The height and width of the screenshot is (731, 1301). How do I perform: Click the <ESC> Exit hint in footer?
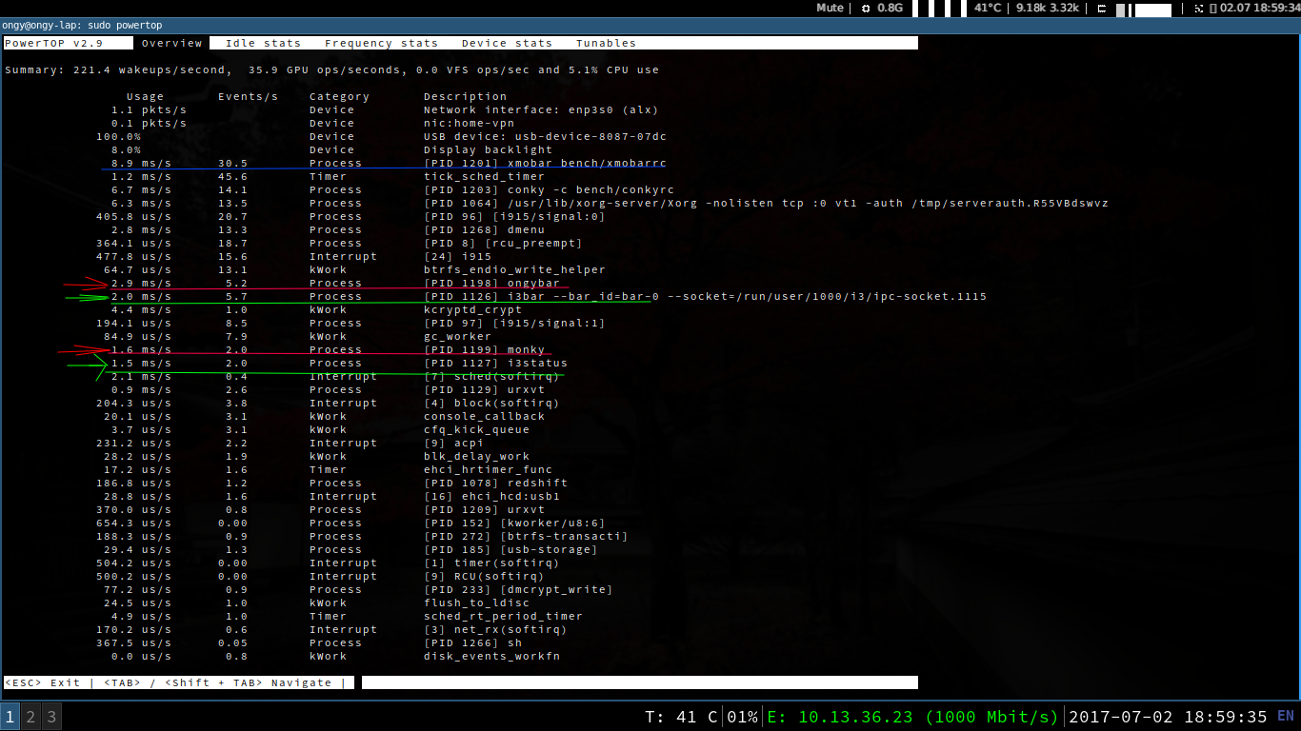tap(42, 682)
